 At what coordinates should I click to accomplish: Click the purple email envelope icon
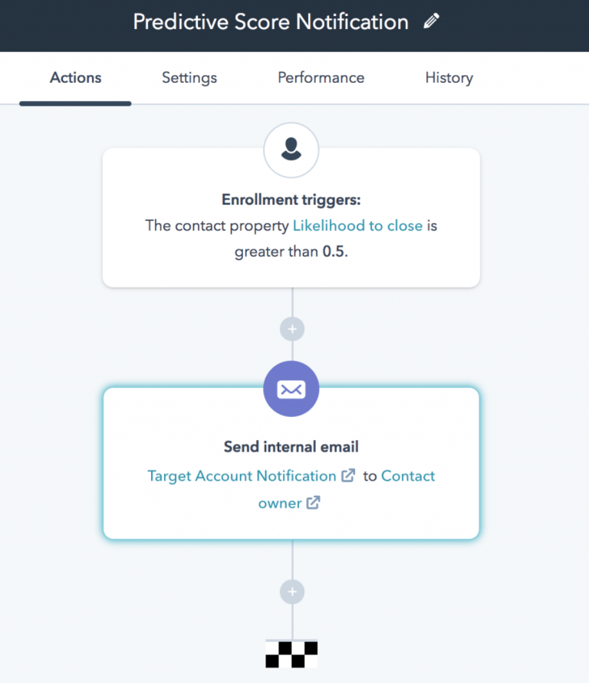pyautogui.click(x=291, y=389)
